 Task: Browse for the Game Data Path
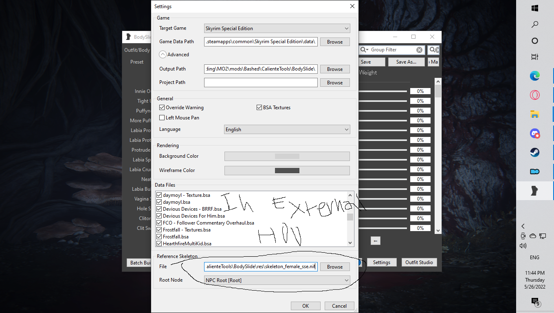pyautogui.click(x=335, y=42)
